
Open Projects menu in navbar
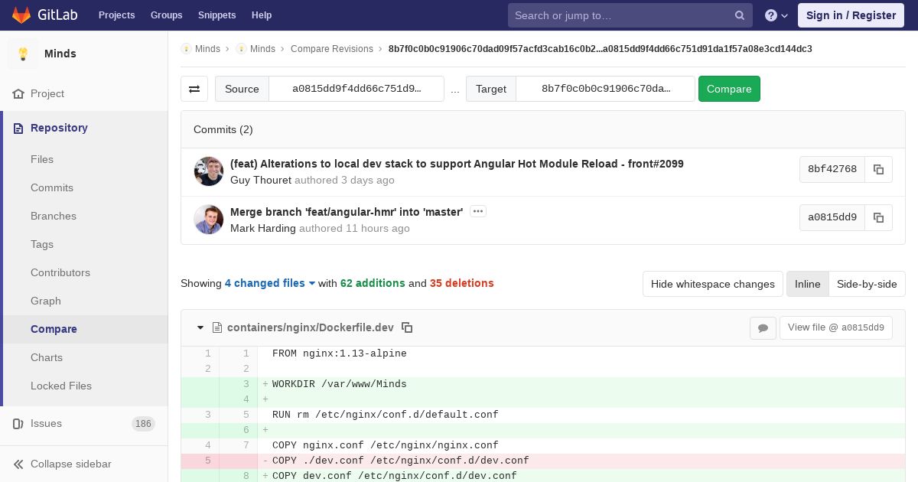117,15
